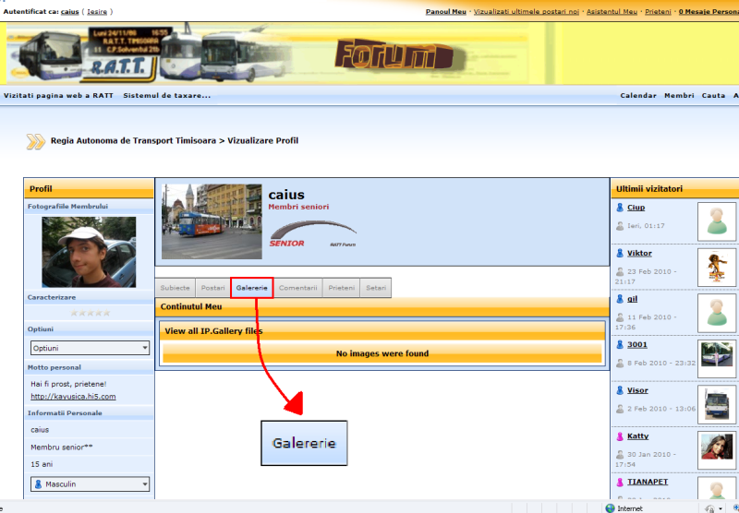
Task: Click the Iesire logout link
Action: (97, 12)
